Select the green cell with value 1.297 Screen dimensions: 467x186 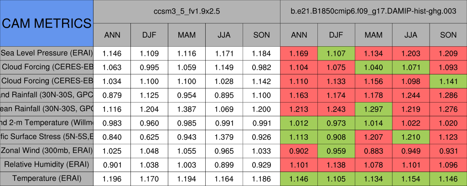point(374,109)
